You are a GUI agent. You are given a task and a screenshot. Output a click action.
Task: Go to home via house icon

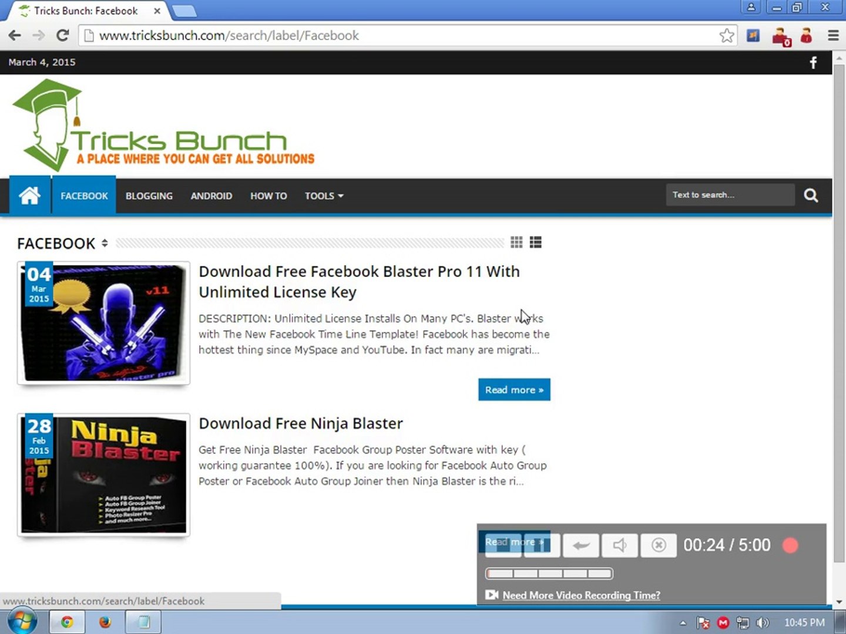tap(30, 195)
